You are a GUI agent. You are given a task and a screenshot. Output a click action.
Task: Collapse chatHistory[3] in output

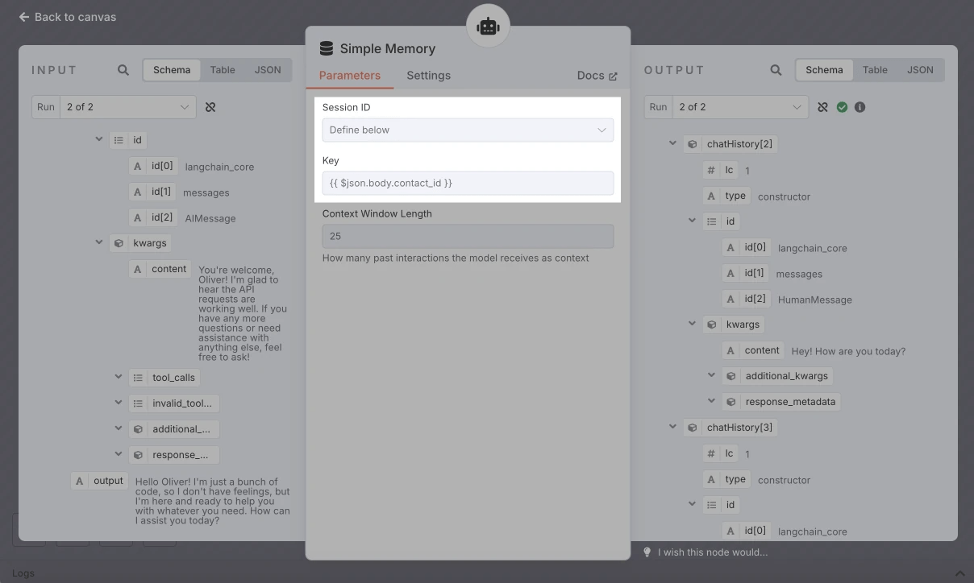tap(672, 427)
